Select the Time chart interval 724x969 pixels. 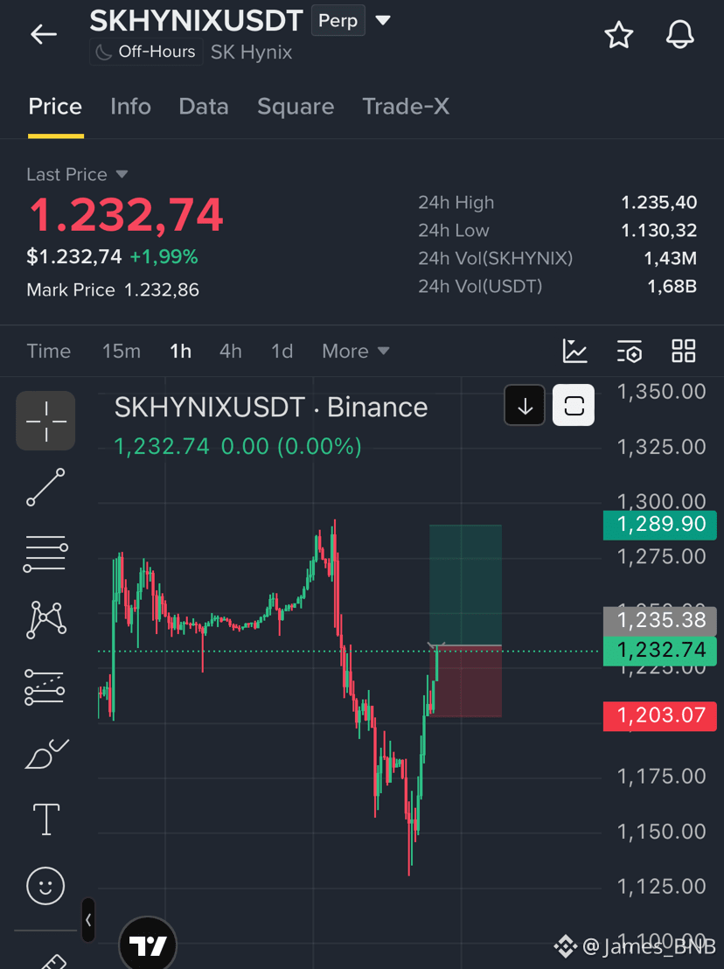48,351
